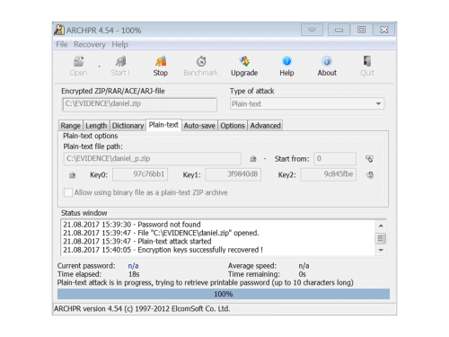Switch to the Options tab
The image size is (449, 337).
tap(233, 126)
